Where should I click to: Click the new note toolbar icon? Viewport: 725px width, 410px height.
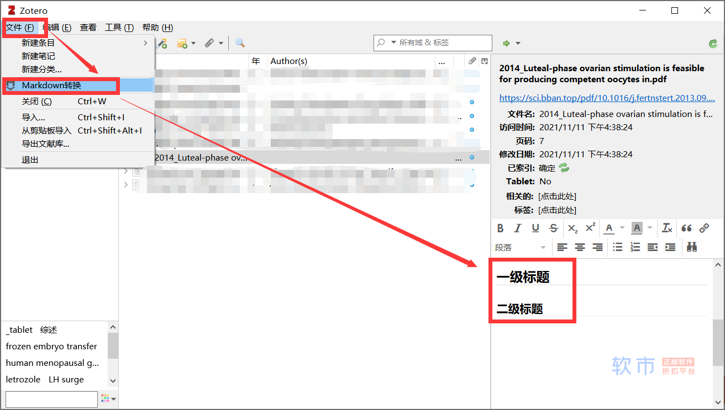tap(182, 43)
